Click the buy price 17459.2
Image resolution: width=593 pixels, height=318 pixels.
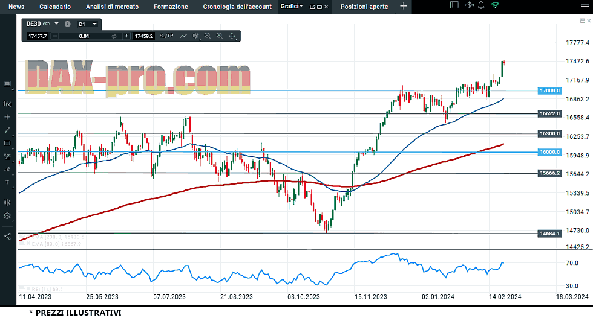click(x=144, y=36)
